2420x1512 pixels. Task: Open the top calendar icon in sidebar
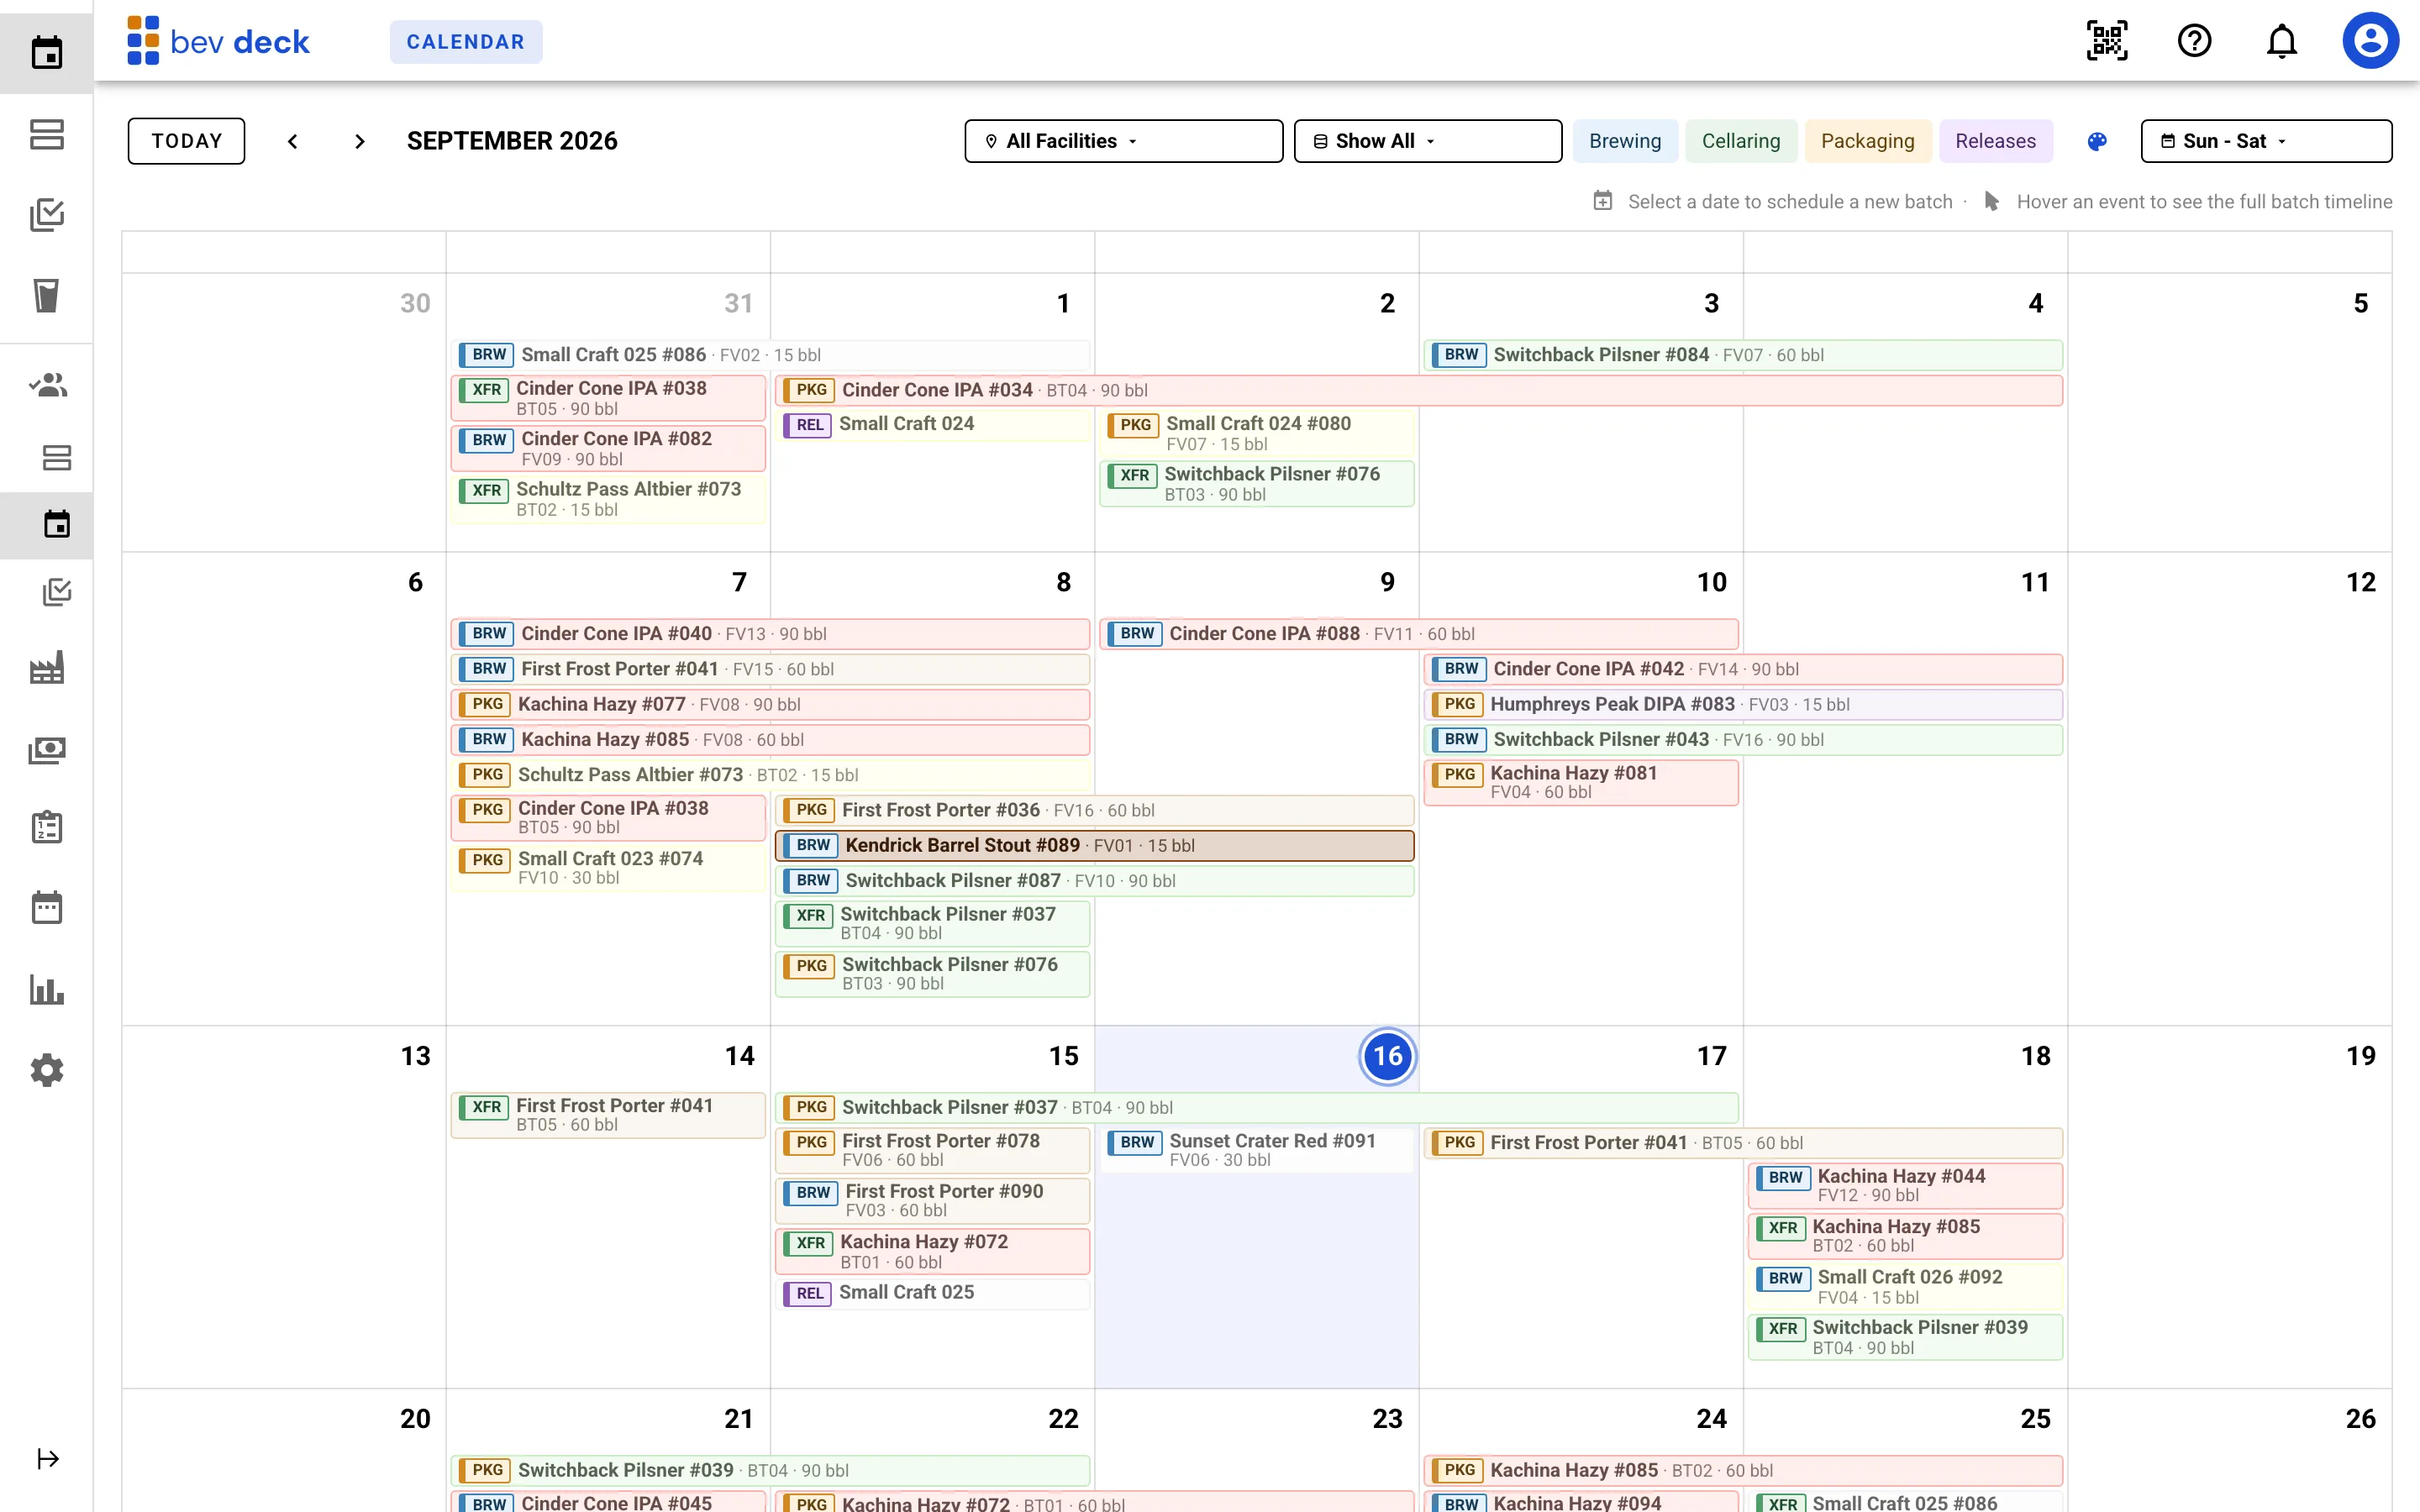pyautogui.click(x=46, y=51)
